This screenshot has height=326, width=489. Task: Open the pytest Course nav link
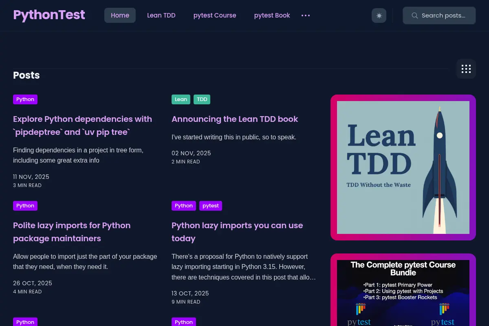pos(215,15)
